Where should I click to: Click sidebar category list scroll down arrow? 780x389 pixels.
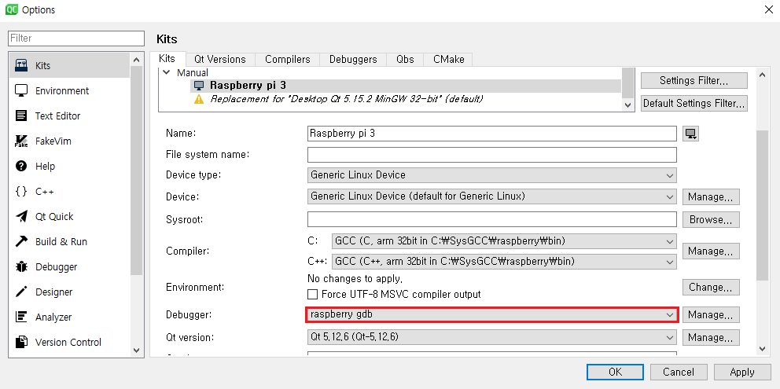(137, 350)
